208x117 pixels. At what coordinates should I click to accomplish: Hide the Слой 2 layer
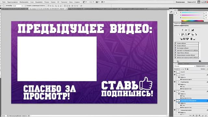pos(175,72)
